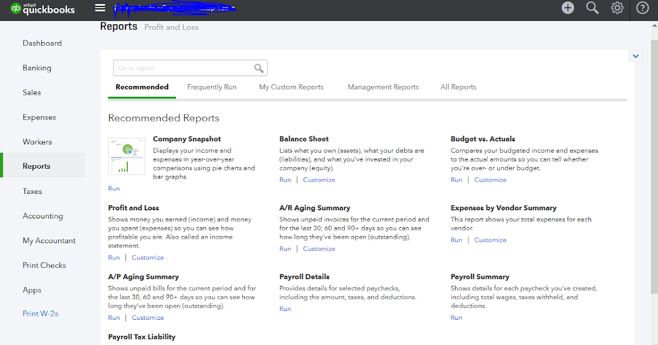The image size is (658, 345).
Task: Open the Management Reports tab
Action: [383, 87]
